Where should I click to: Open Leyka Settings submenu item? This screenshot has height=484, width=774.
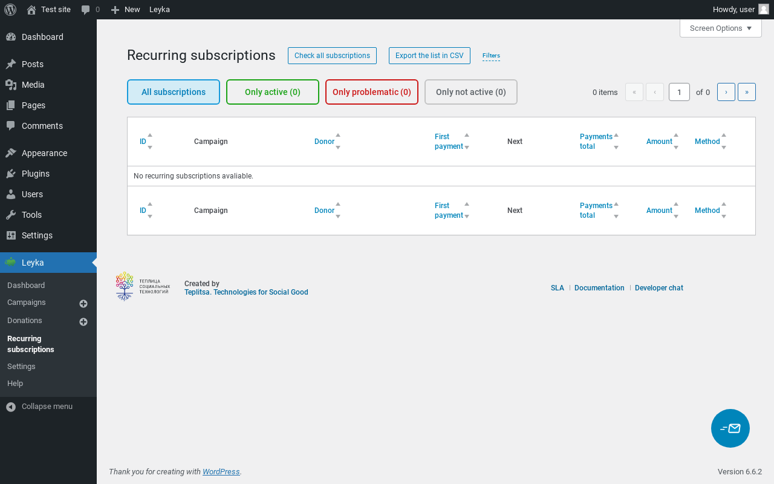point(21,367)
